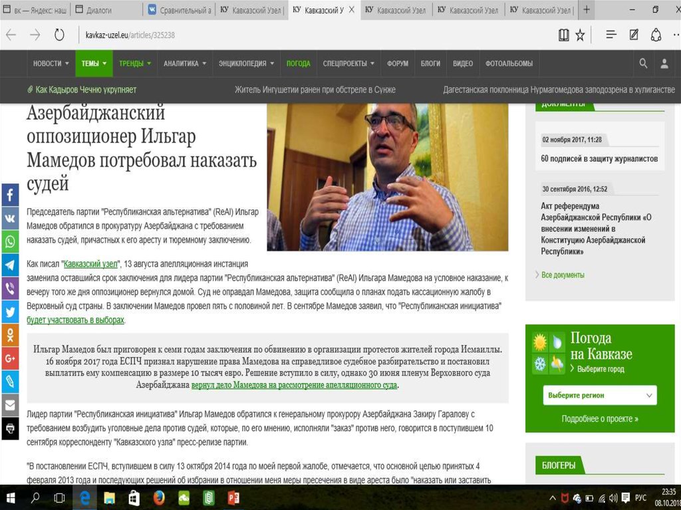Share article via Telegram icon
The width and height of the screenshot is (681, 510).
pos(10,265)
